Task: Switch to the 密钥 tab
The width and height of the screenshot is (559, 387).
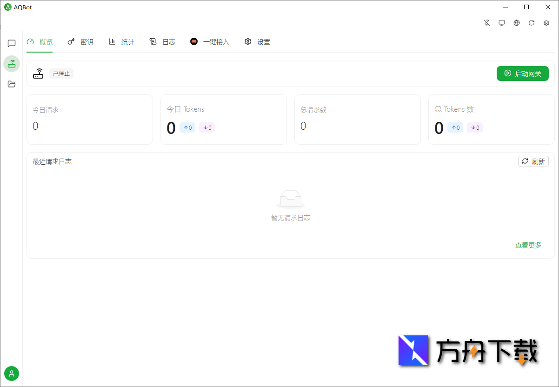Action: pyautogui.click(x=81, y=41)
